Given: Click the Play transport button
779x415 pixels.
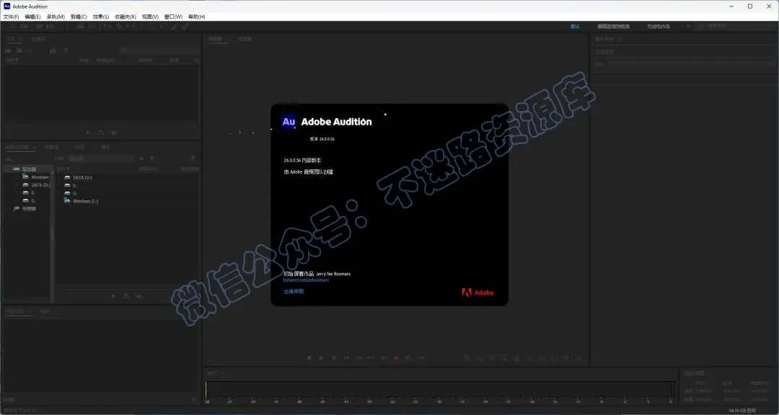Looking at the screenshot, I should click(x=321, y=358).
